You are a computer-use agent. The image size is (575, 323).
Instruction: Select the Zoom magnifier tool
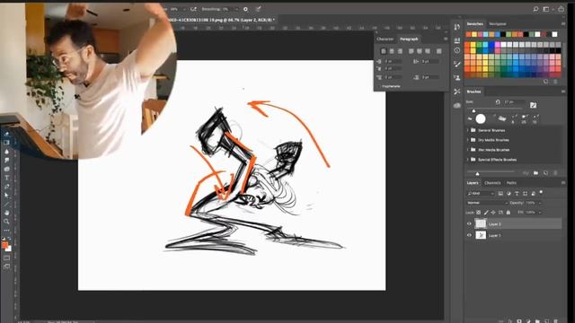pos(6,222)
